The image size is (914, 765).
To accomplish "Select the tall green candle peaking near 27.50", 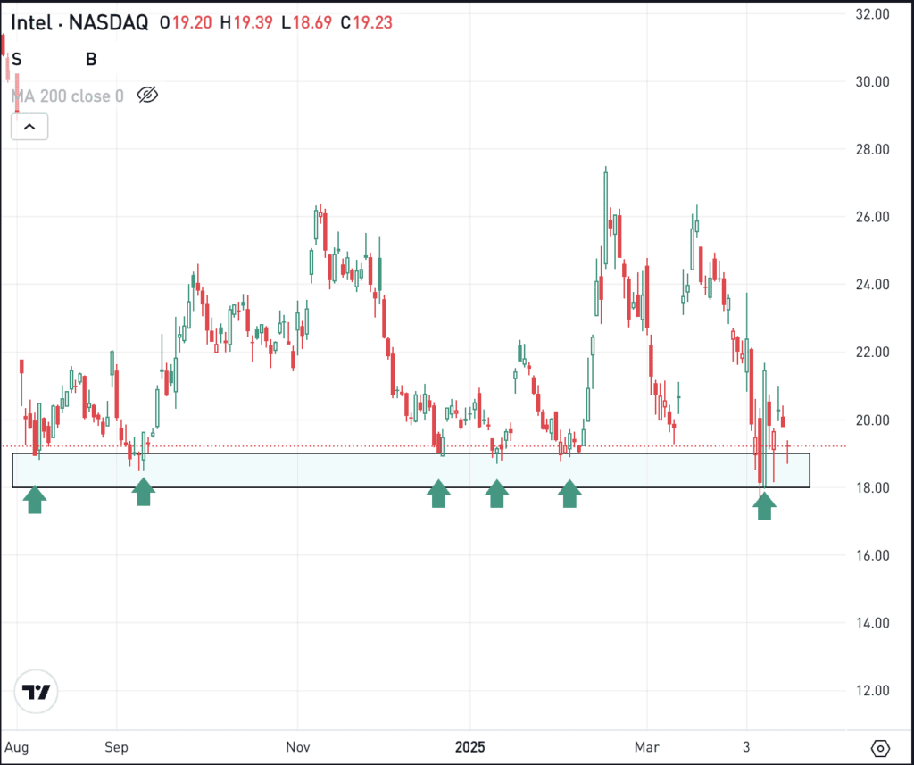I will 606,217.
